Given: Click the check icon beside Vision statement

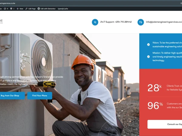Looking at the screenshot, I should pyautogui.click(x=148, y=44).
